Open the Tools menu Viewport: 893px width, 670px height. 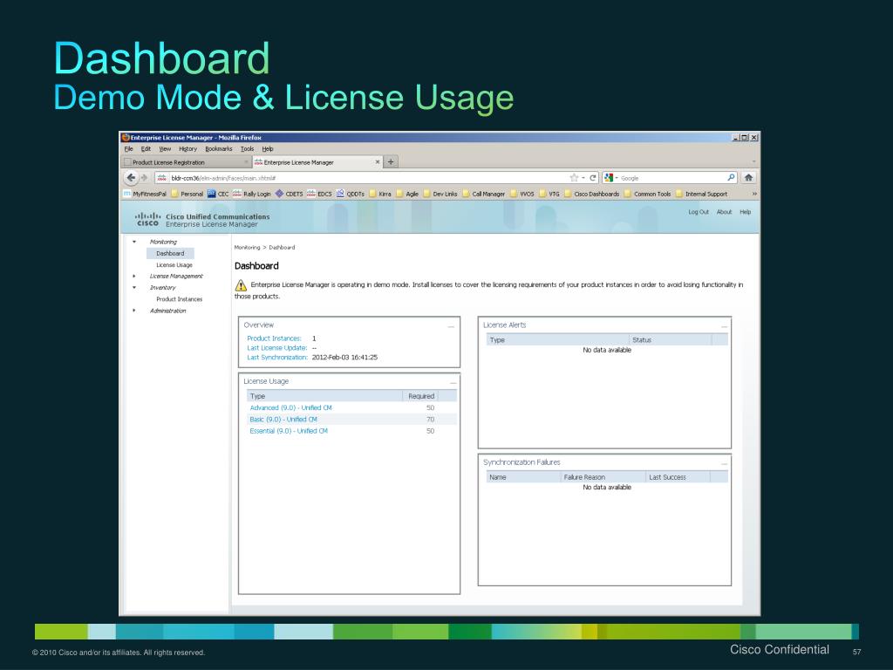point(247,148)
